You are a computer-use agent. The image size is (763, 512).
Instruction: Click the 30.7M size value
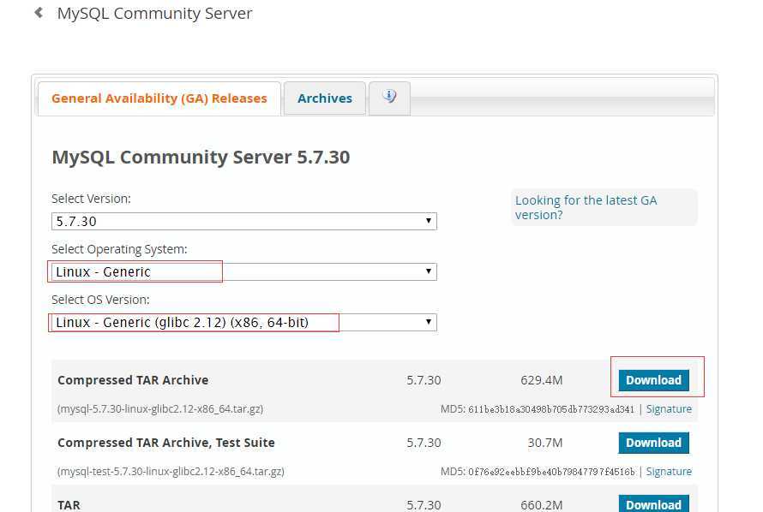coord(545,443)
